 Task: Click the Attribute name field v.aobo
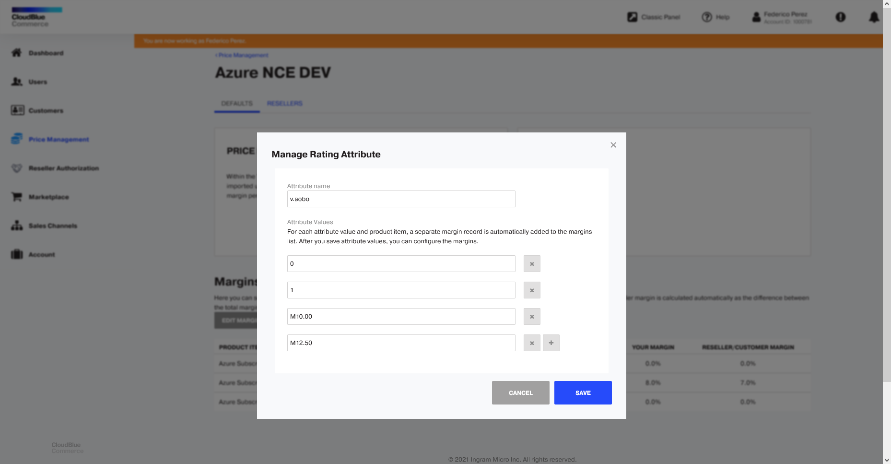pos(401,199)
